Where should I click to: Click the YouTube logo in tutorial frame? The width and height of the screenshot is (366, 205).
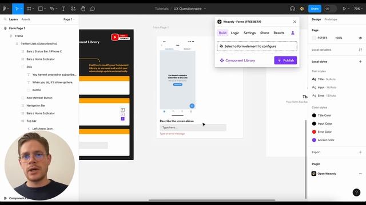(115, 37)
